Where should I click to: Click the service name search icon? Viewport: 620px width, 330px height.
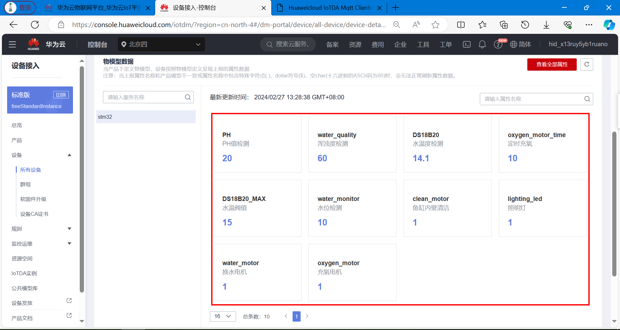(x=188, y=97)
